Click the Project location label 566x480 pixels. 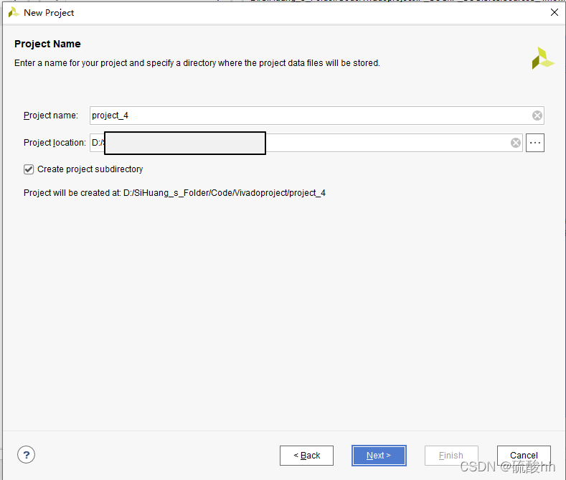pyautogui.click(x=55, y=143)
